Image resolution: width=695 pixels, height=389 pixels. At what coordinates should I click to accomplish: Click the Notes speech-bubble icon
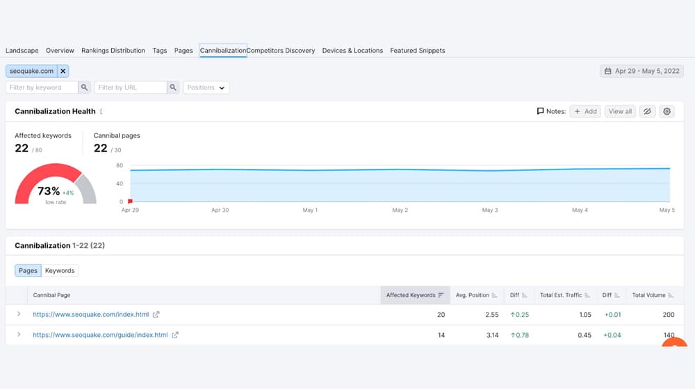click(540, 111)
